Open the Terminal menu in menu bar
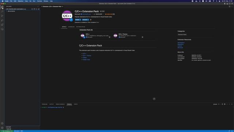The image size is (234, 132). (39, 1)
